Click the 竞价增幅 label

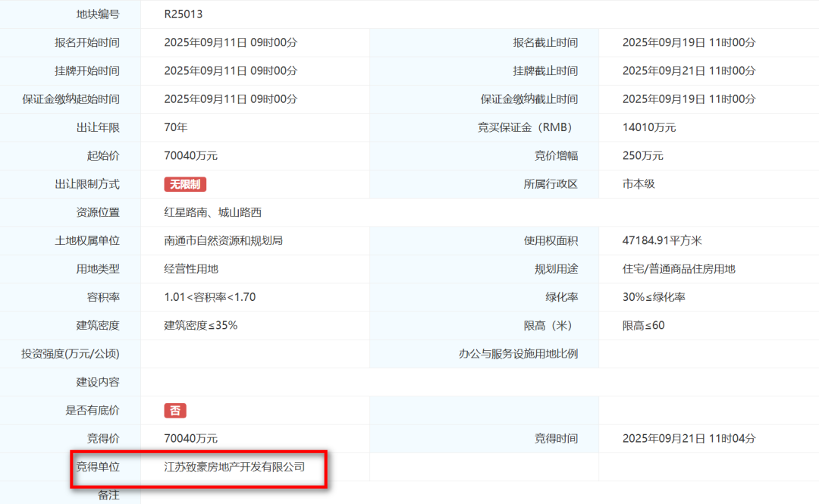coord(557,155)
